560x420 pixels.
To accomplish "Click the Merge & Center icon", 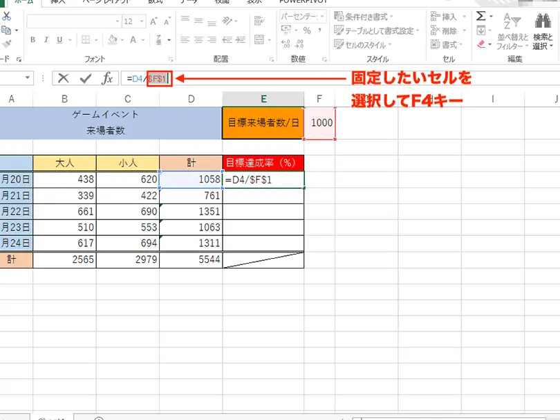I will click(259, 39).
